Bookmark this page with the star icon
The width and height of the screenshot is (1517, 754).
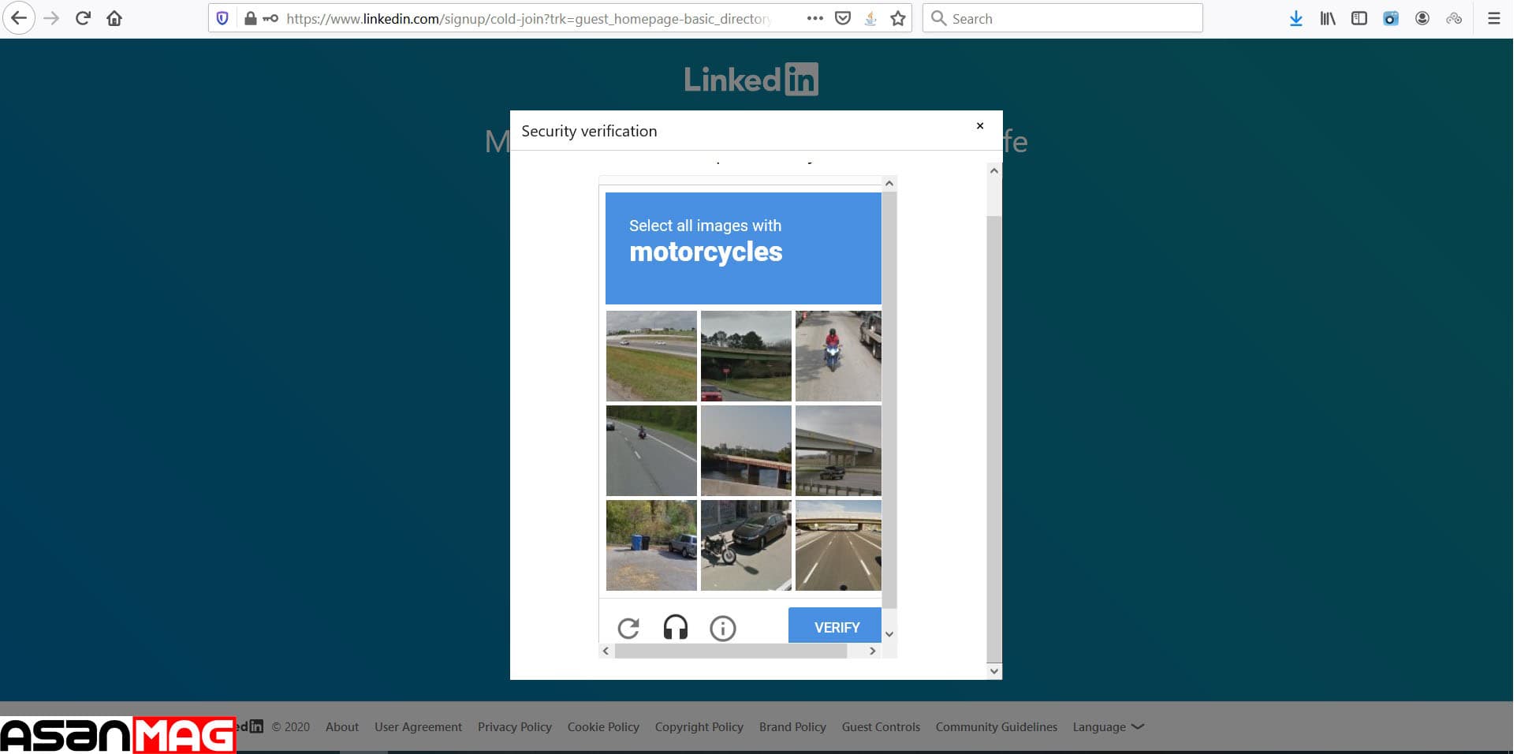pyautogui.click(x=897, y=18)
